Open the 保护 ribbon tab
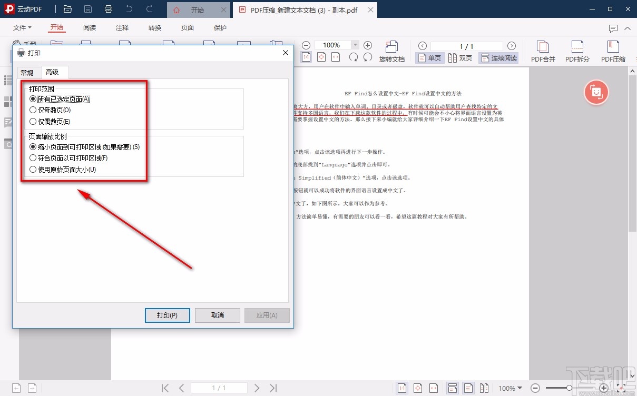The width and height of the screenshot is (637, 396). point(220,28)
